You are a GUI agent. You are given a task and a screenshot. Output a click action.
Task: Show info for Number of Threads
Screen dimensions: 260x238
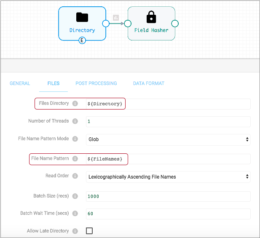click(x=75, y=121)
